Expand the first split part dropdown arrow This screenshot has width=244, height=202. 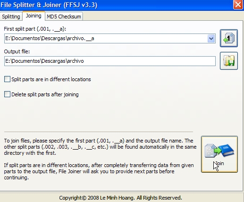(211, 38)
